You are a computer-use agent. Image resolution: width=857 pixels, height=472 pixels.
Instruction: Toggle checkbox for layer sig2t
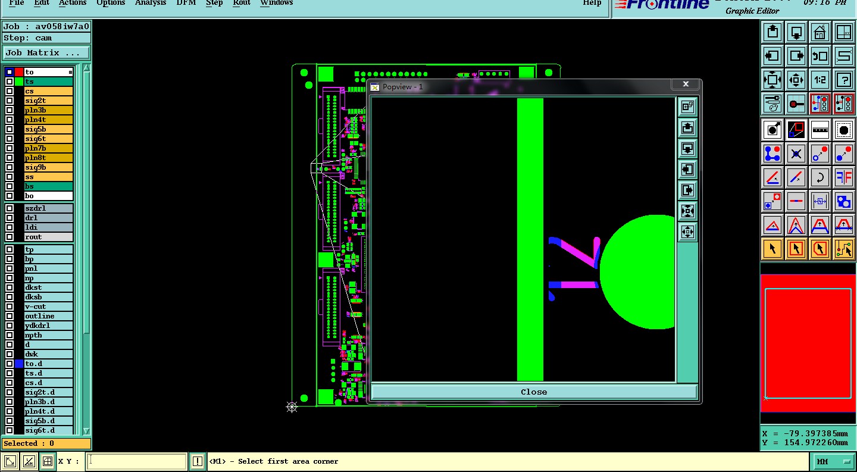(x=10, y=101)
